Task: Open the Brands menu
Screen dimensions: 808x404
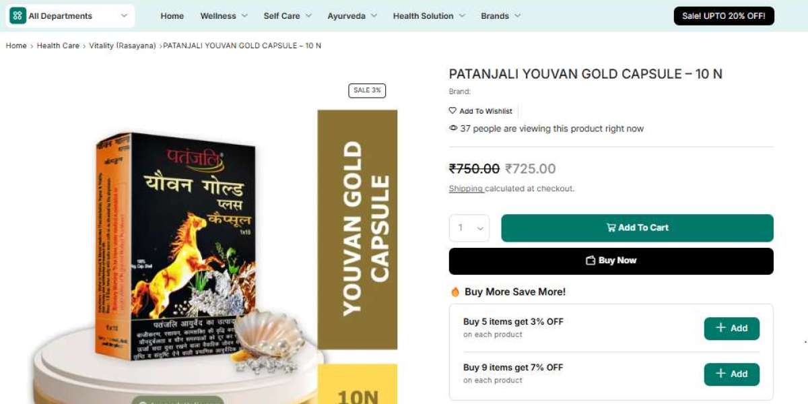Action: [500, 15]
